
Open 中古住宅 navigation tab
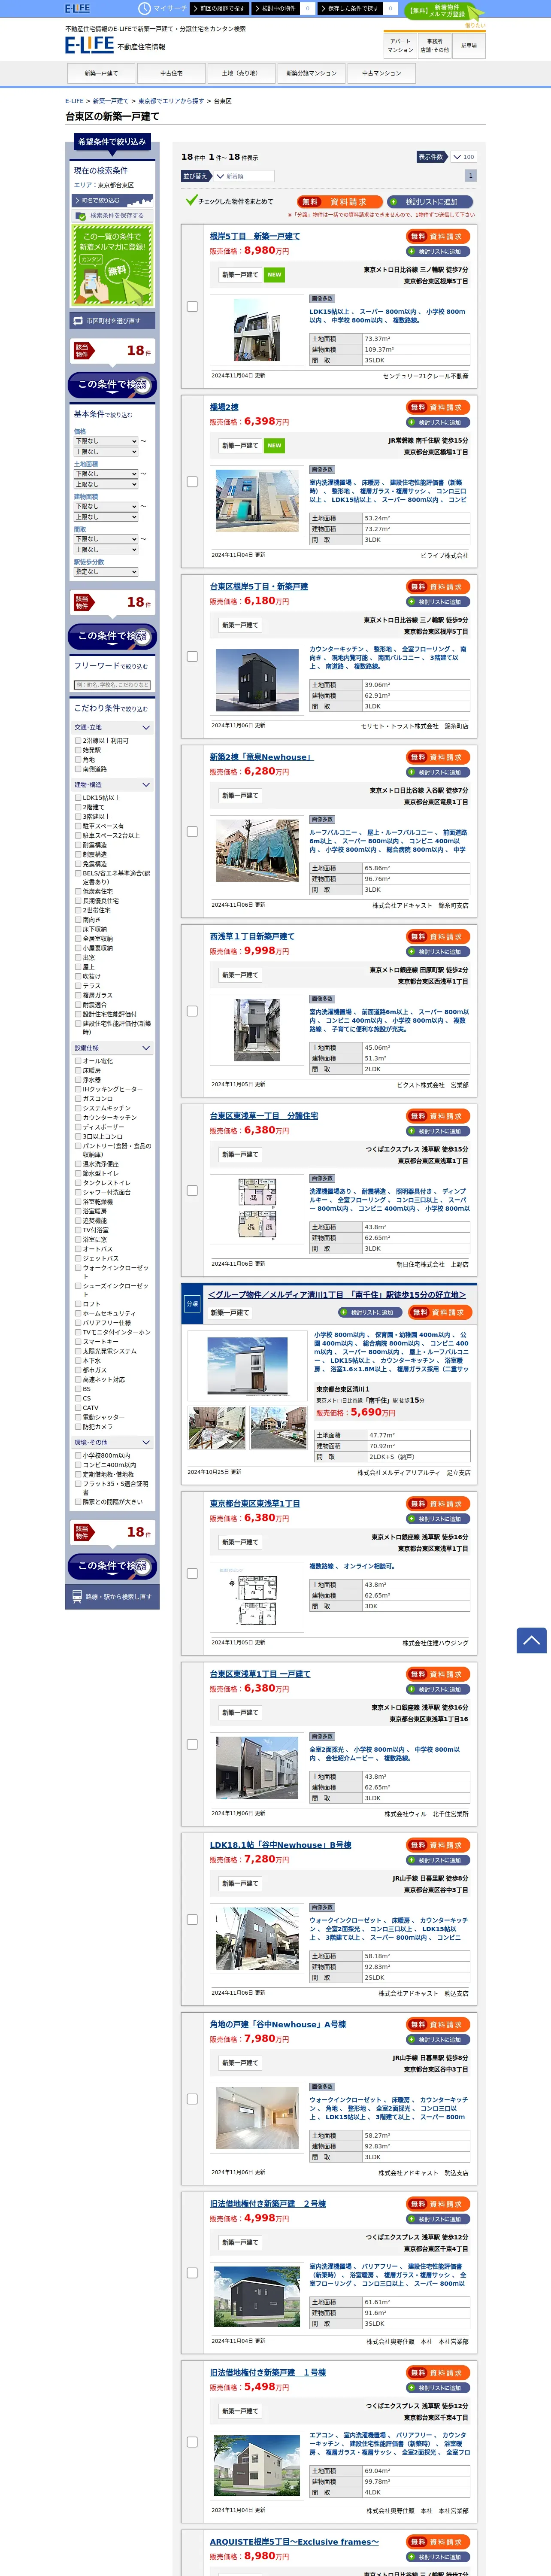(x=171, y=73)
